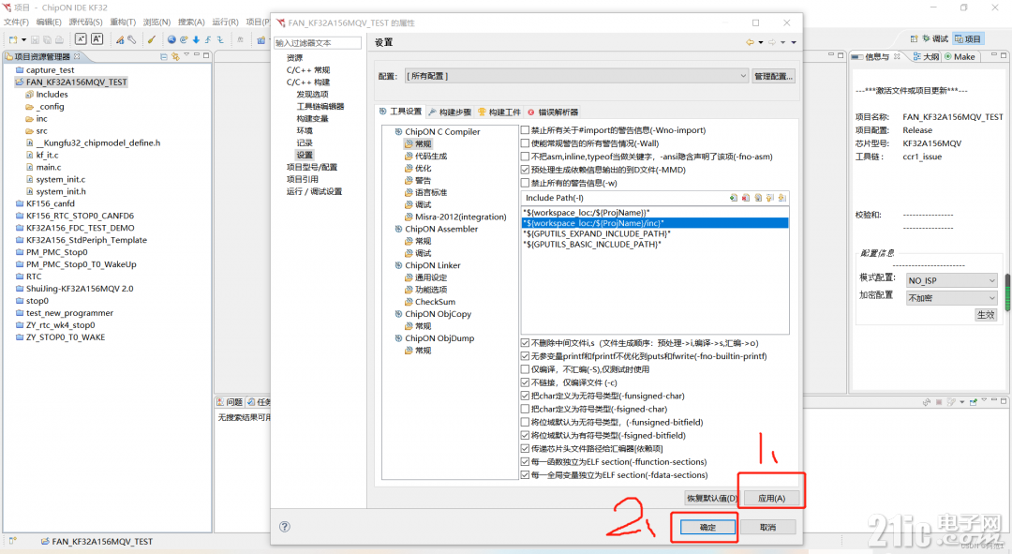Toggle the -fno-builtin-printf checkbox

tap(526, 356)
